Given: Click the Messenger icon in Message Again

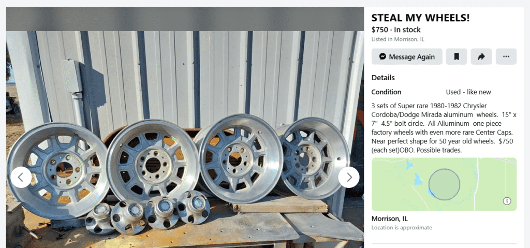Looking at the screenshot, I should coord(382,56).
